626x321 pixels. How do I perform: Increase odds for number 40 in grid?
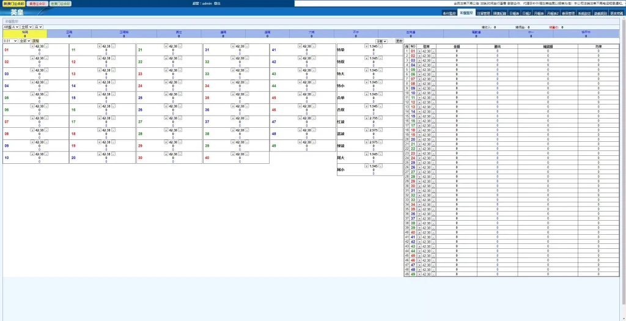(x=233, y=154)
